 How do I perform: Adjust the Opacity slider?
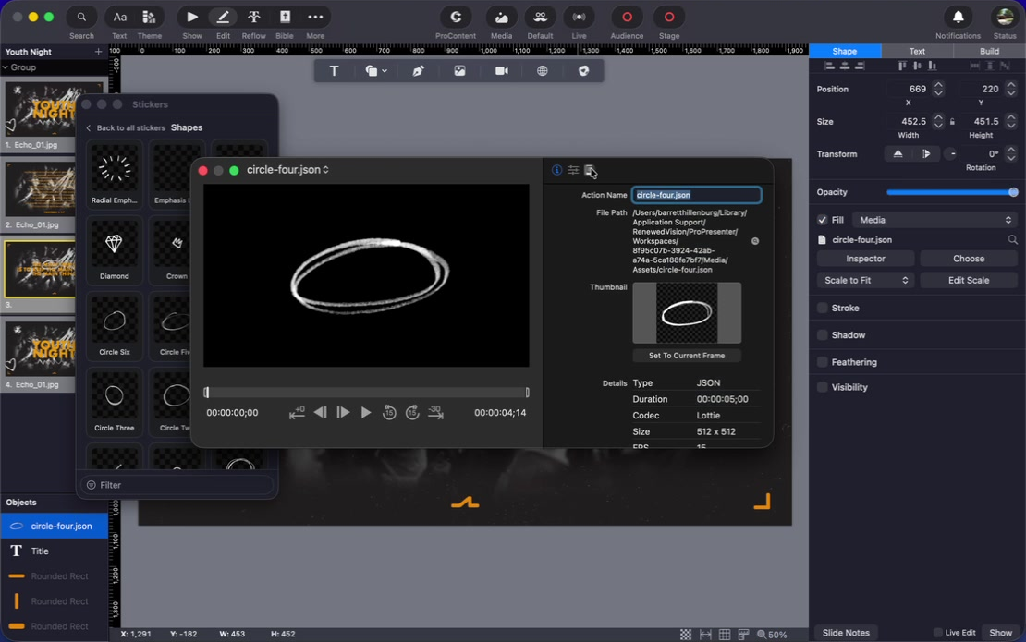point(951,192)
